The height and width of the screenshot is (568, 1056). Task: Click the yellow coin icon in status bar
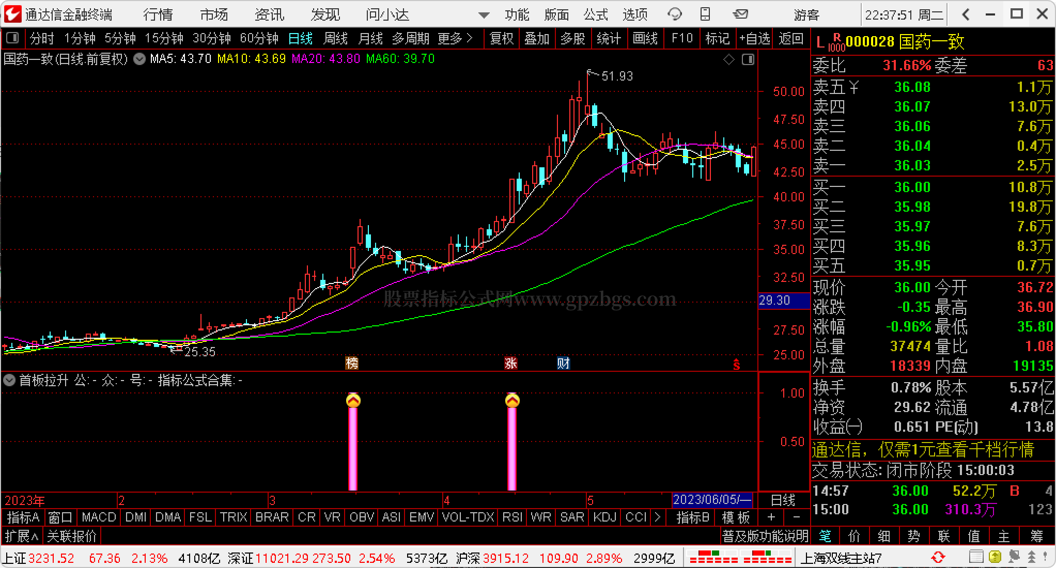click(x=995, y=558)
